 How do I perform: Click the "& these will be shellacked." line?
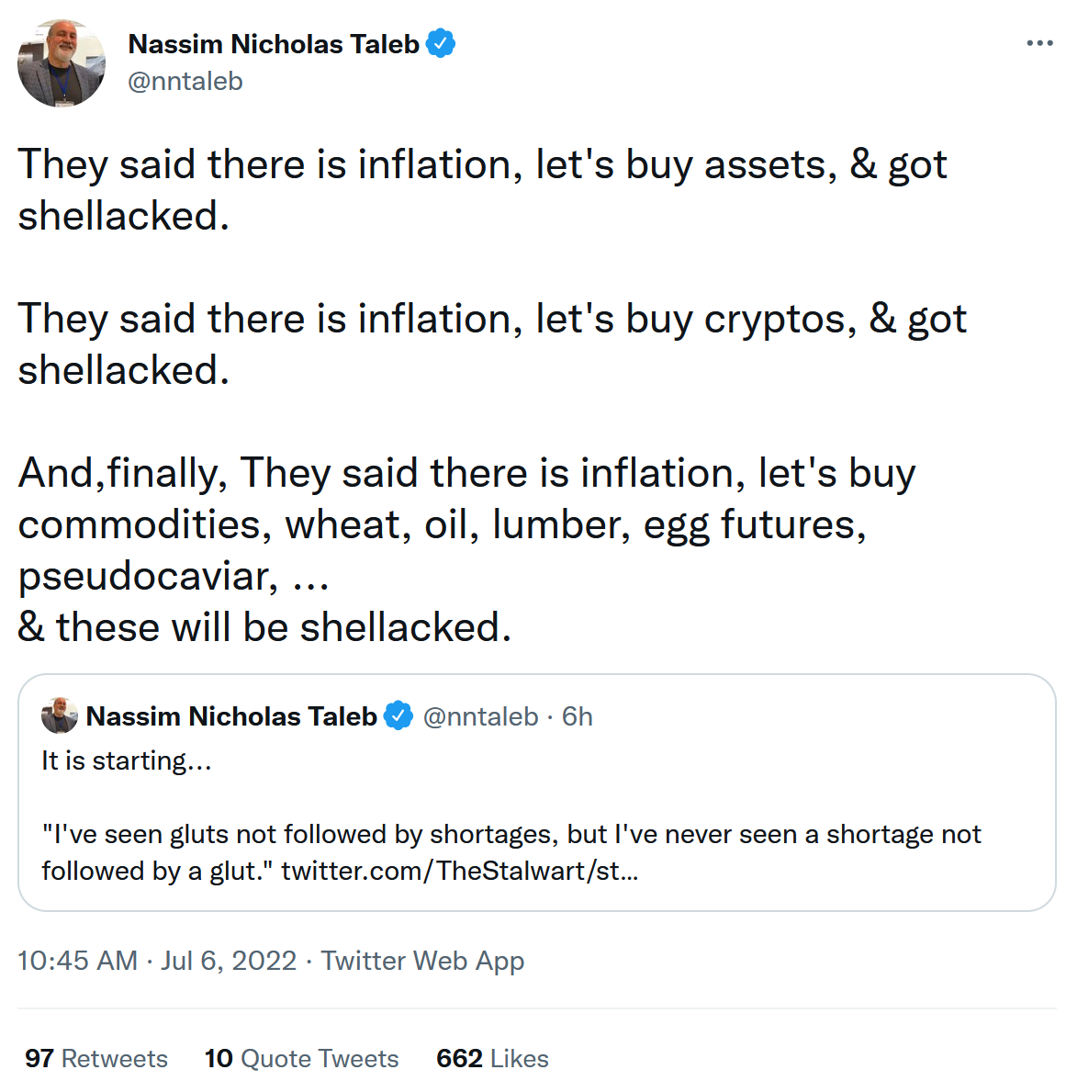[x=264, y=627]
